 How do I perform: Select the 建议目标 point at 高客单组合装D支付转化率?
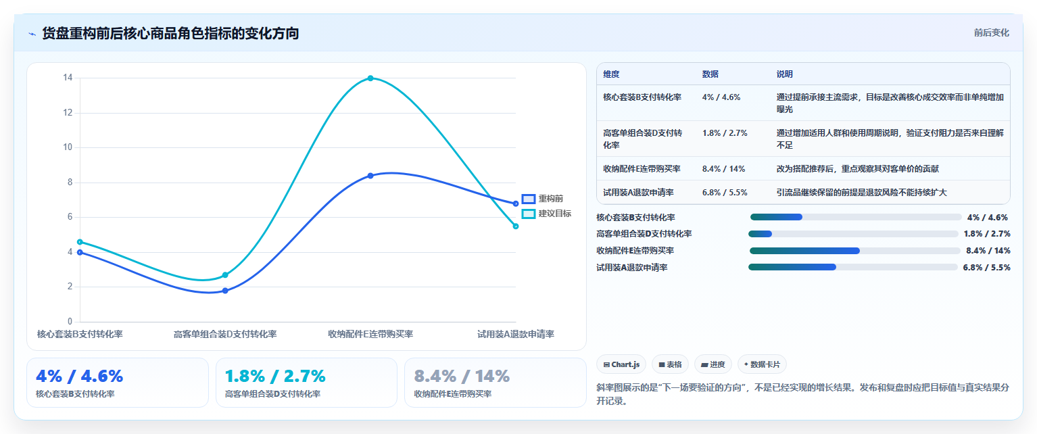[x=225, y=275]
